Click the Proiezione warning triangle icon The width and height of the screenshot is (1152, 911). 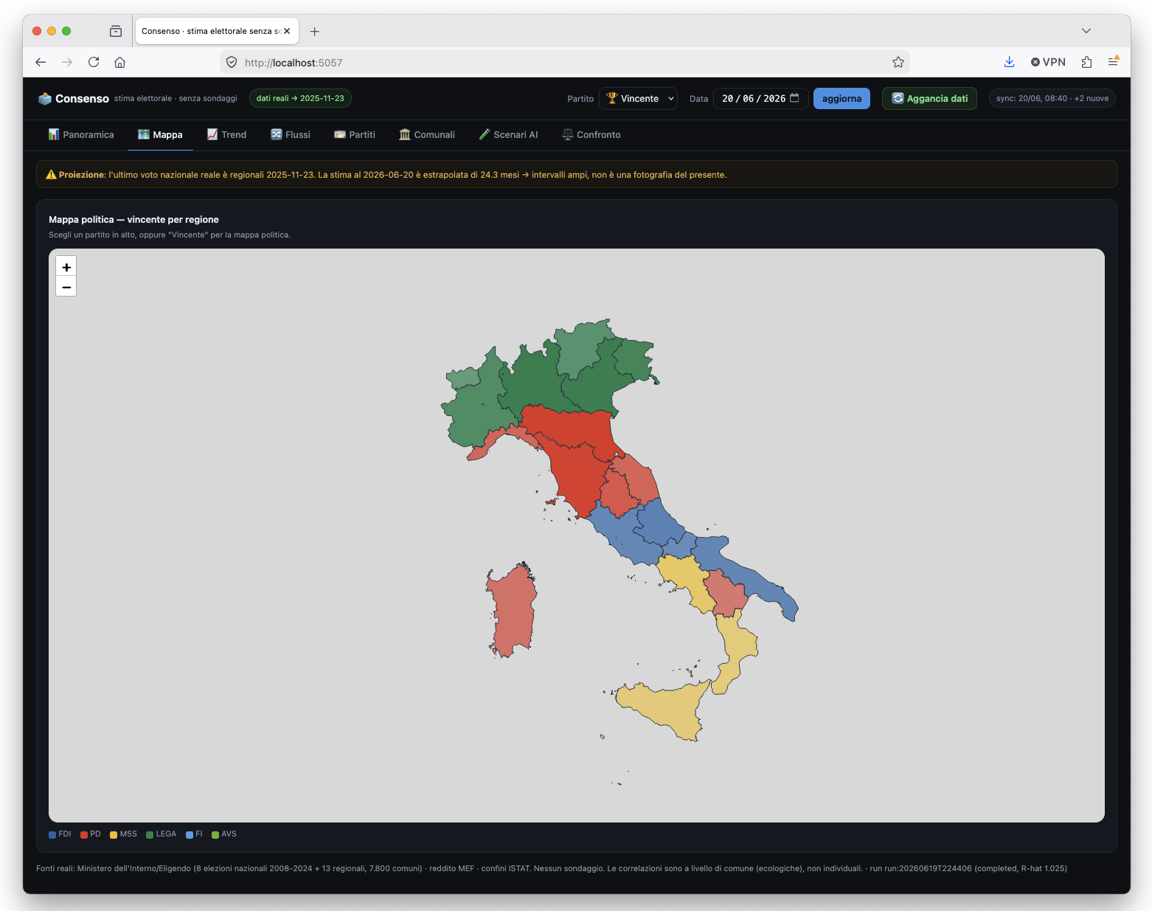(x=51, y=175)
